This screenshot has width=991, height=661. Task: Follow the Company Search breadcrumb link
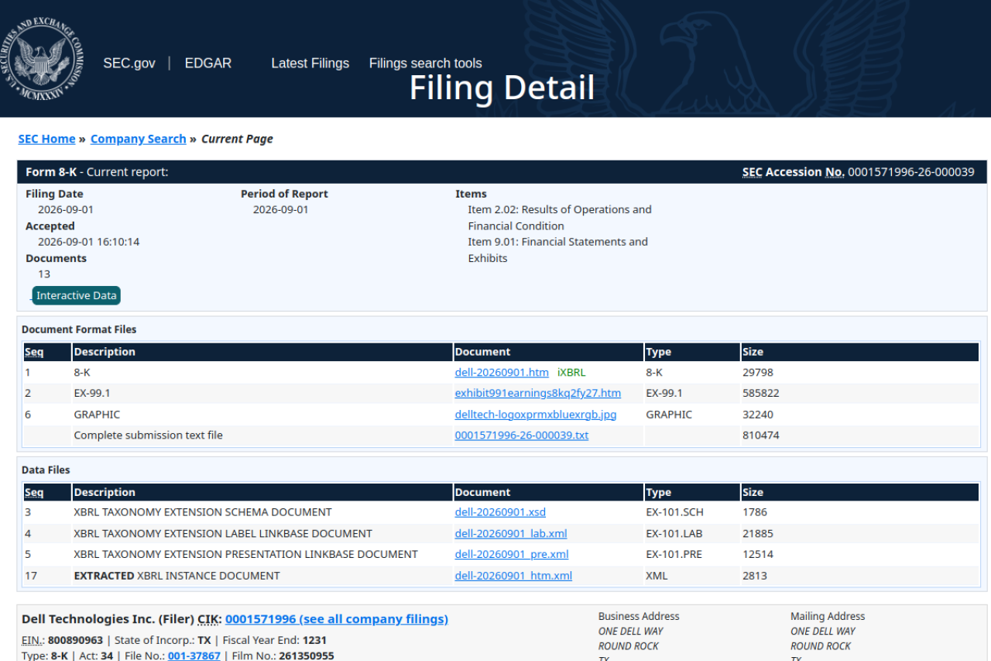[x=139, y=139]
